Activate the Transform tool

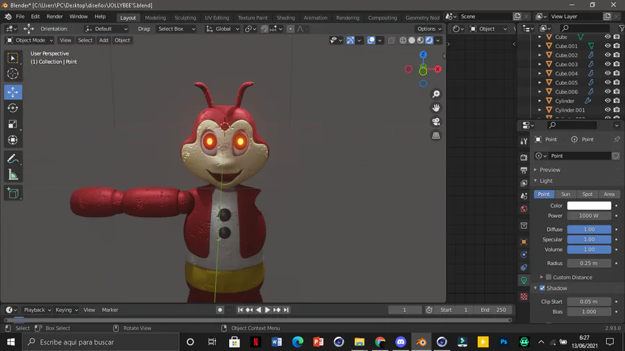(12, 140)
